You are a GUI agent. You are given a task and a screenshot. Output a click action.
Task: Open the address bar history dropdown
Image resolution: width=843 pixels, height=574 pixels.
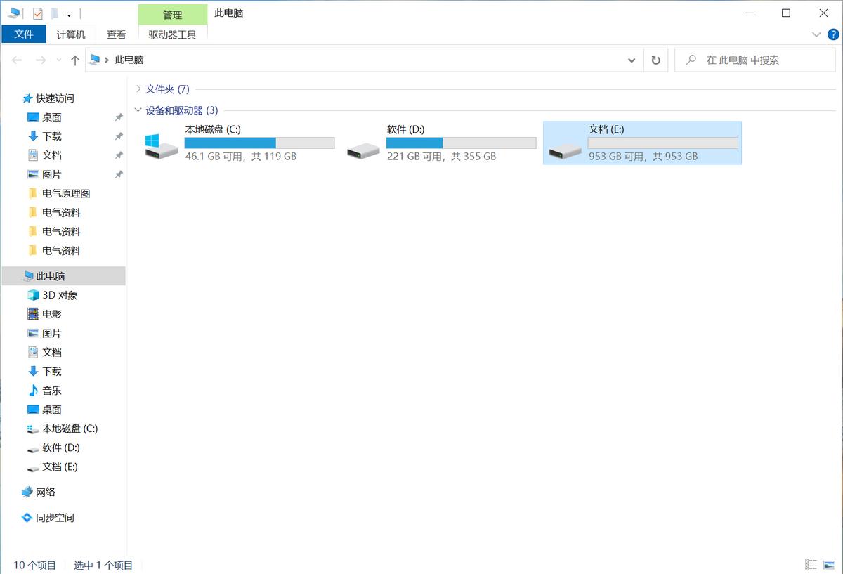click(631, 60)
